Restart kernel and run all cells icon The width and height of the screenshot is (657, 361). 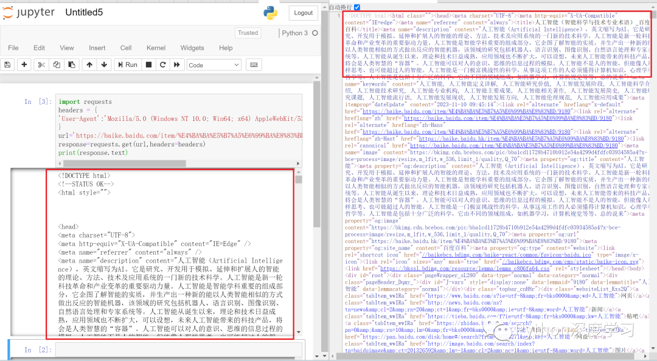click(x=177, y=65)
